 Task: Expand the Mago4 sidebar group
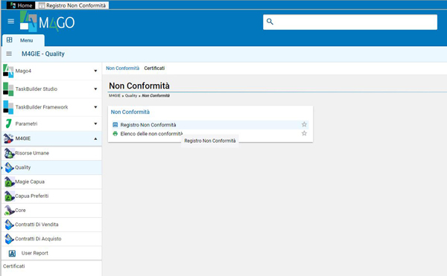95,71
